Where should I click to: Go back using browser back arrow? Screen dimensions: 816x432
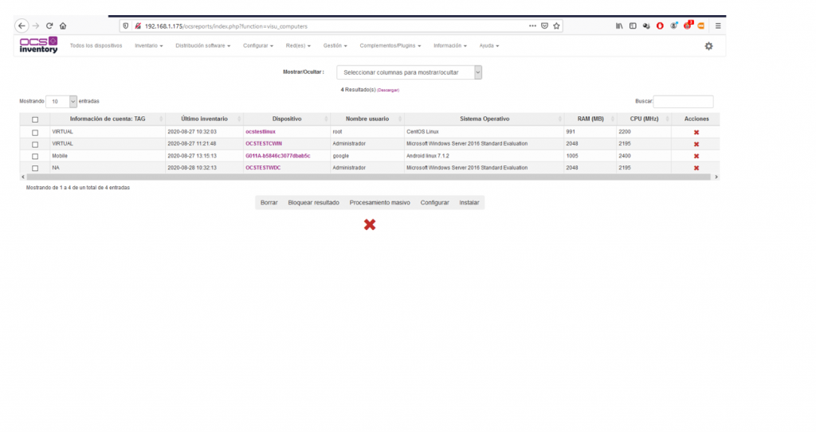pyautogui.click(x=22, y=26)
